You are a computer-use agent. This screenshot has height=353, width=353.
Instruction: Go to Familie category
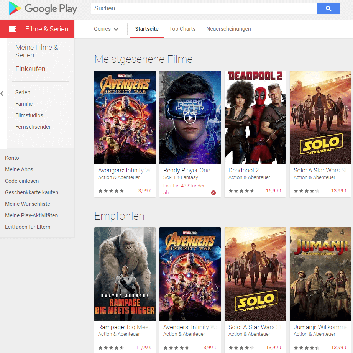(x=24, y=104)
